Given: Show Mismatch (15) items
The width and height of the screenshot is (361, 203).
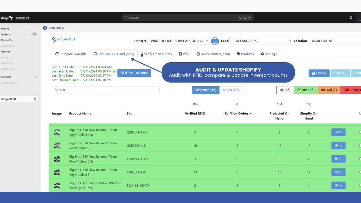Looking at the screenshot, I should pyautogui.click(x=206, y=90).
